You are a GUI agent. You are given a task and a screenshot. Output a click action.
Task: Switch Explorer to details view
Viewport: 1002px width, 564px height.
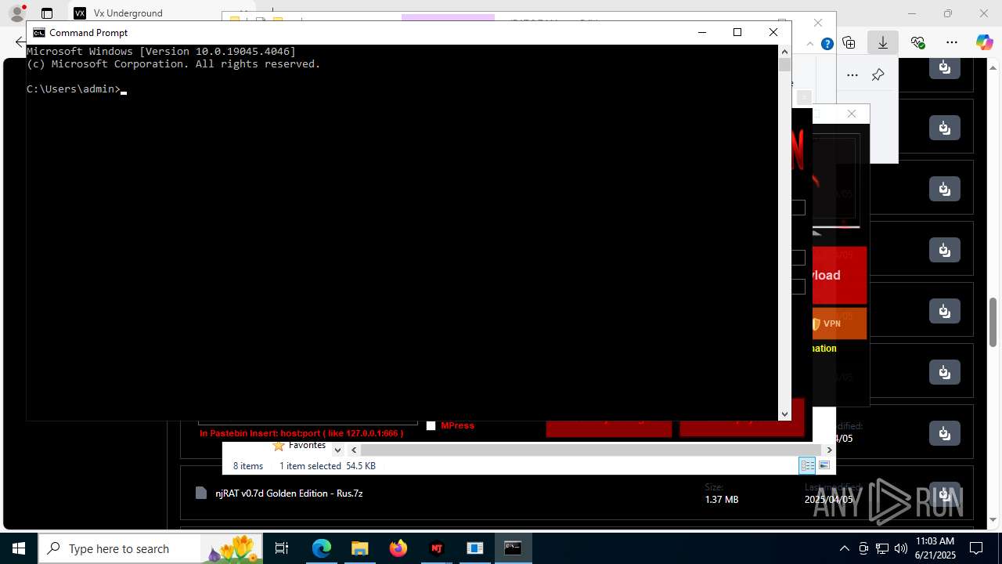[807, 465]
